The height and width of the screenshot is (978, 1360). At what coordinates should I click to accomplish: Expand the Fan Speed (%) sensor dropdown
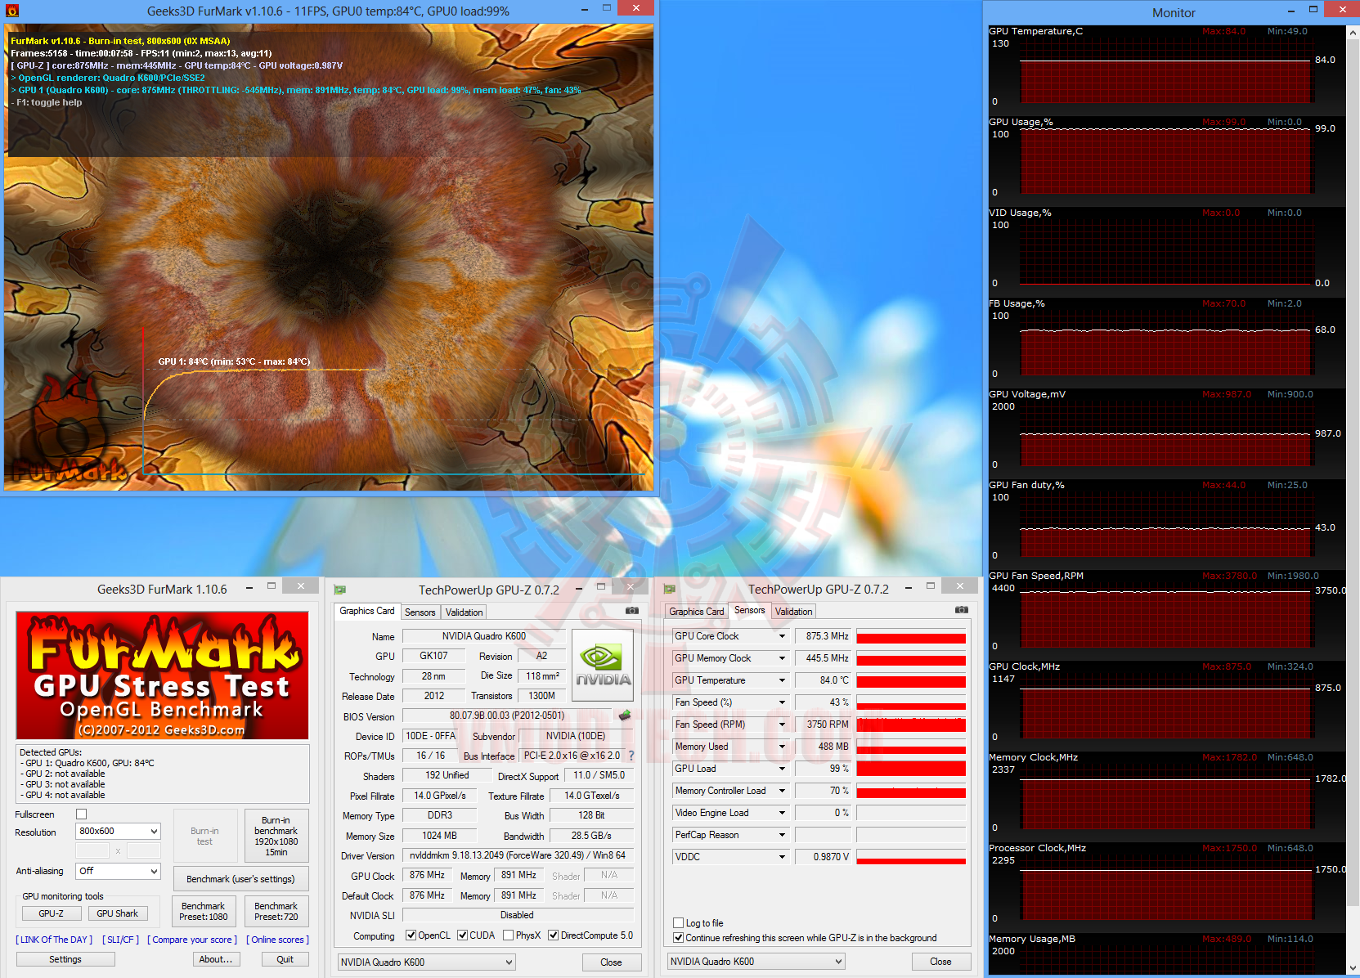click(782, 702)
